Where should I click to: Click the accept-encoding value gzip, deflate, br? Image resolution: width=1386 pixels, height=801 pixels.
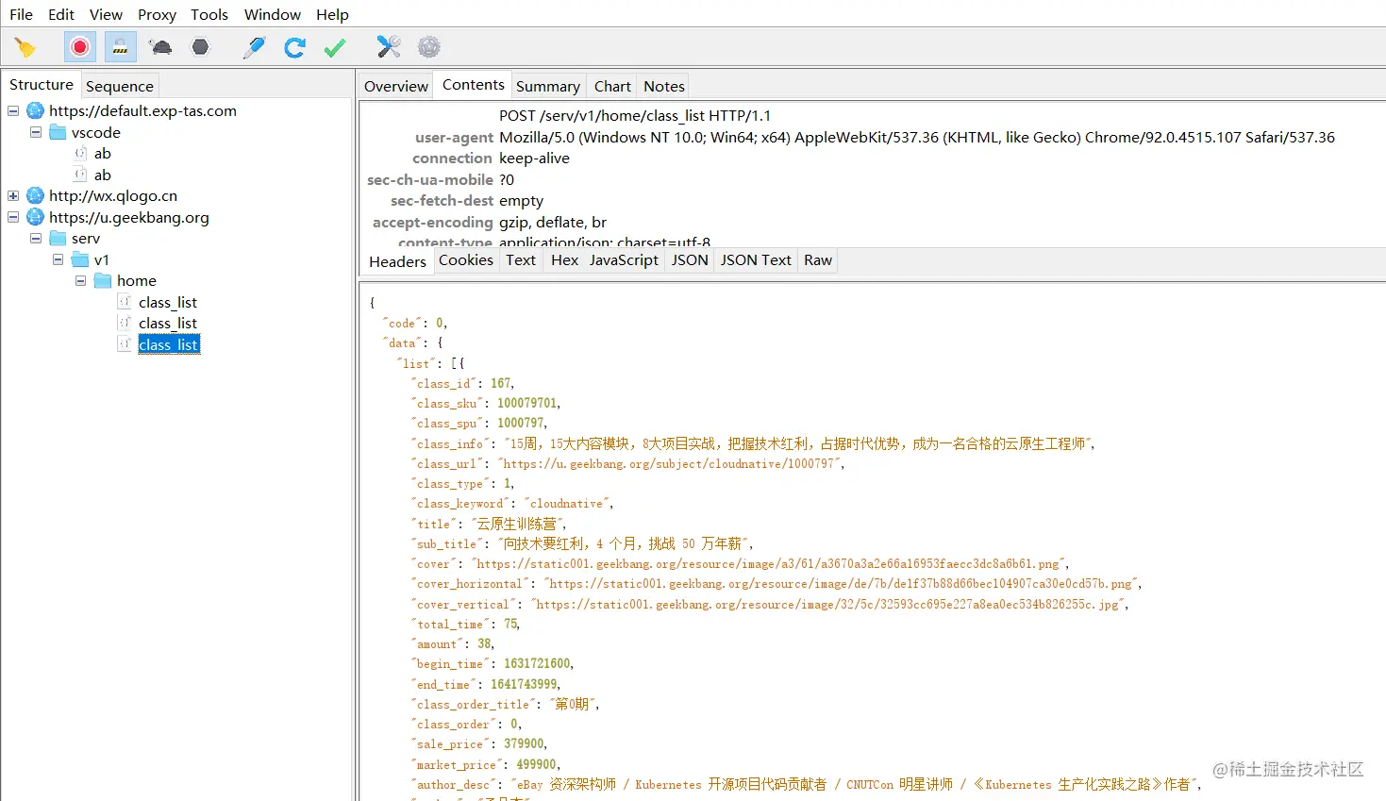(x=553, y=223)
